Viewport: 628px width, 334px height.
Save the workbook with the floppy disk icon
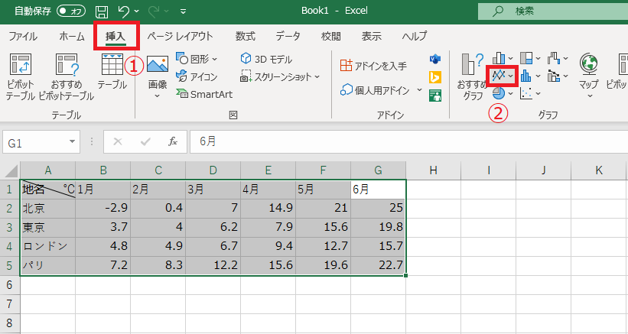coord(102,11)
